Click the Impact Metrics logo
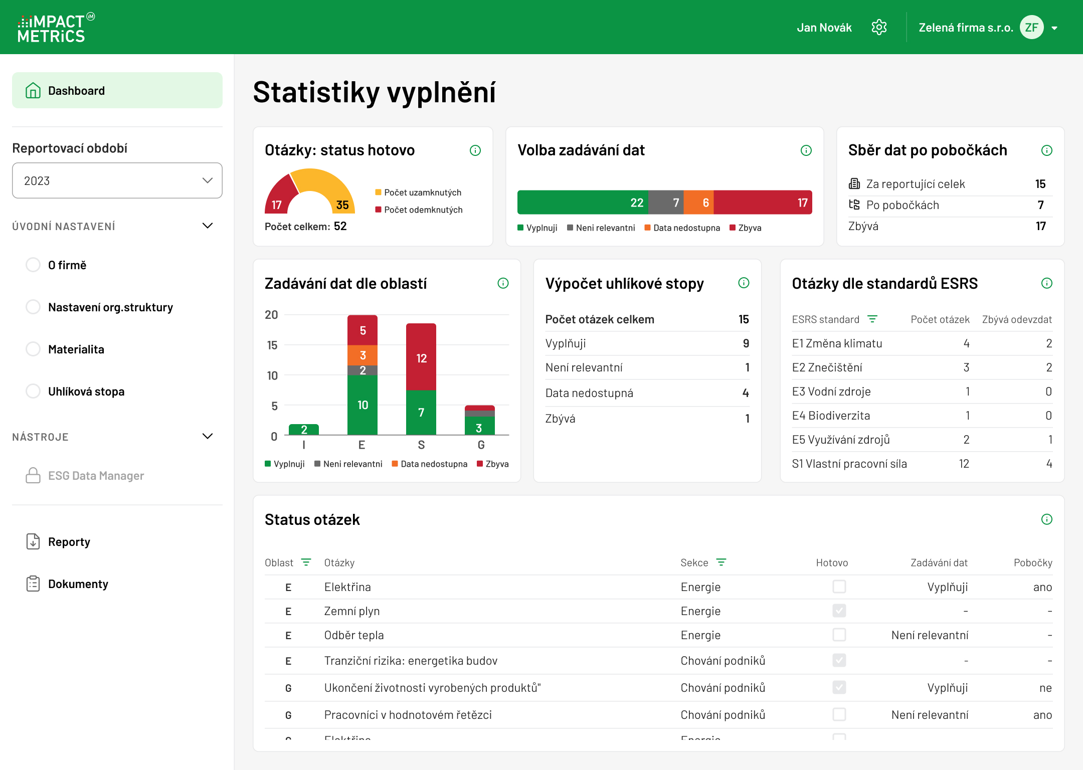 (52, 28)
